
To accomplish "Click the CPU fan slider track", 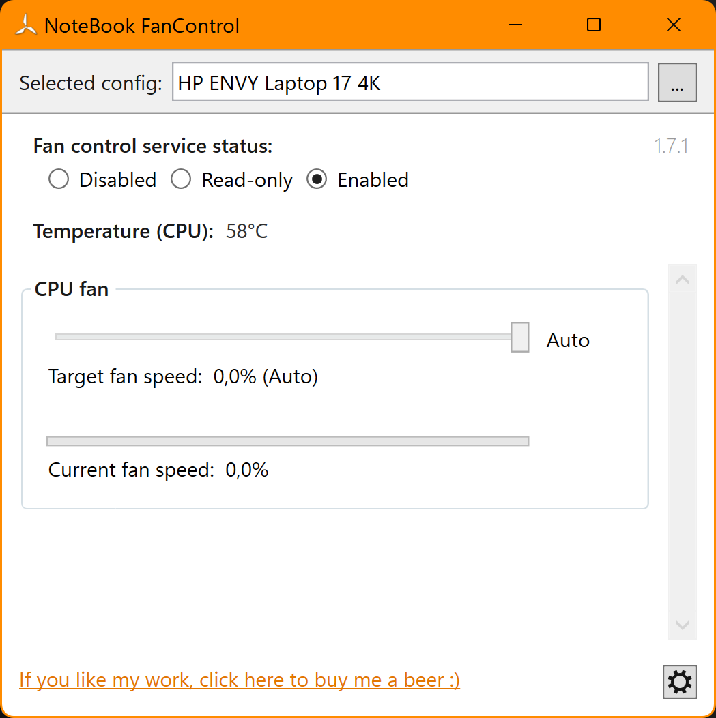I will click(x=273, y=337).
